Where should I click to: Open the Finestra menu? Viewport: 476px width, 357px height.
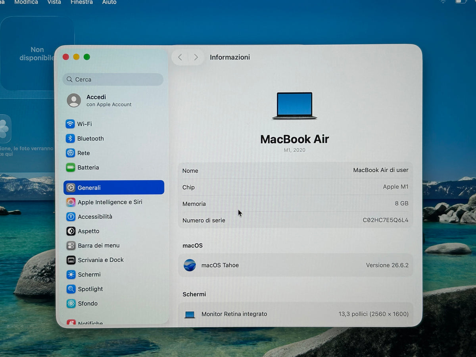coord(82,2)
